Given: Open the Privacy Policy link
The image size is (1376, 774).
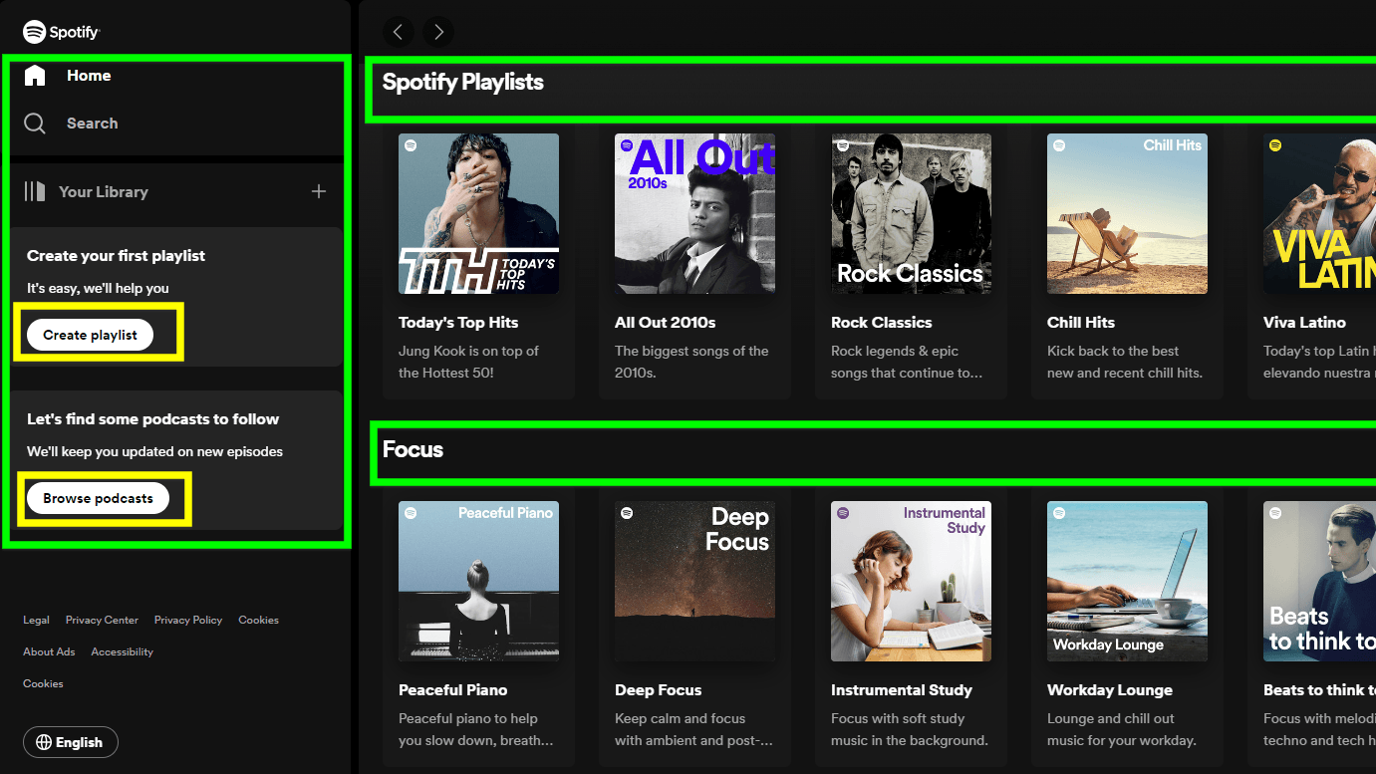Looking at the screenshot, I should (x=188, y=620).
